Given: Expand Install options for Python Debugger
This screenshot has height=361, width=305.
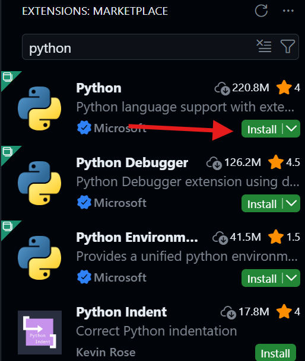Looking at the screenshot, I should coord(291,203).
